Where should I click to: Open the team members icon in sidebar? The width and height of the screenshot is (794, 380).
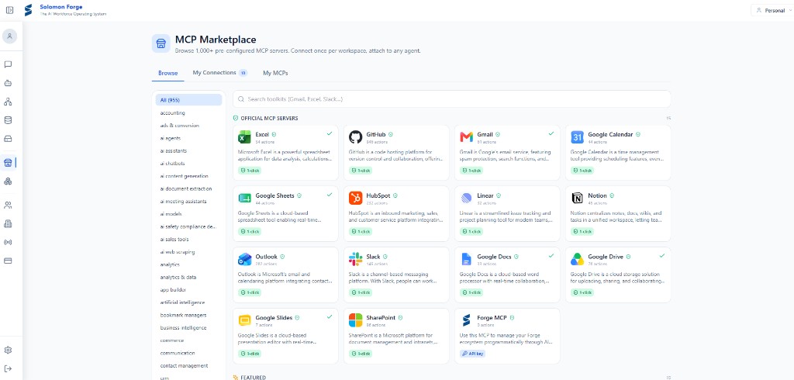click(8, 206)
